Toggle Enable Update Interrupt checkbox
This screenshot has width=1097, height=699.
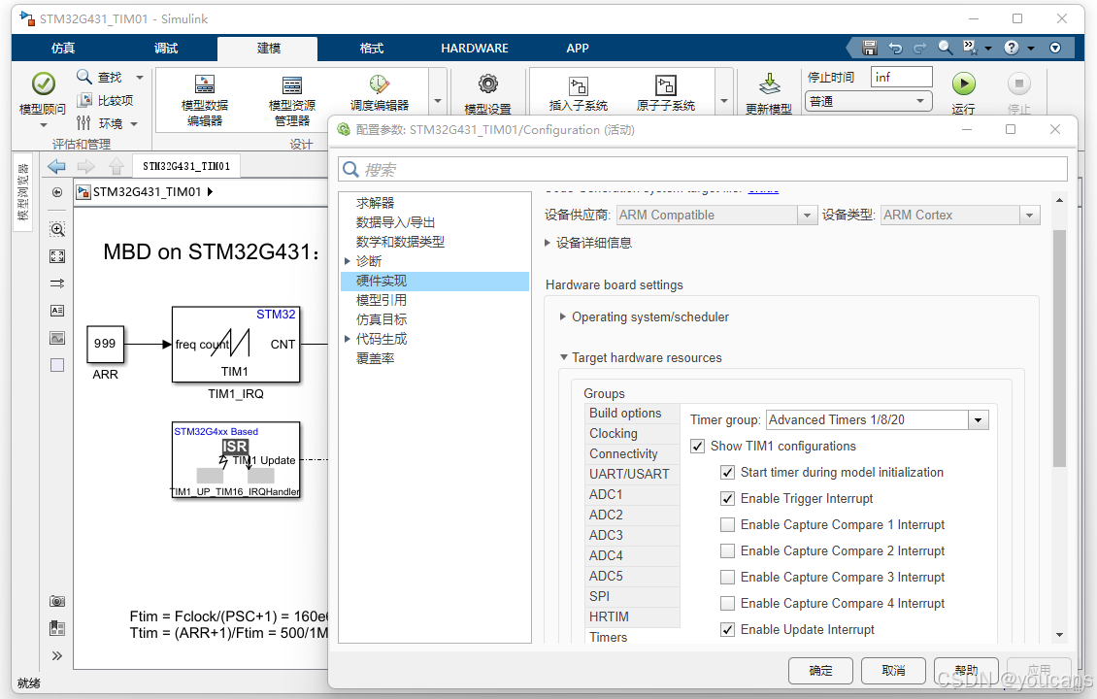tap(727, 630)
